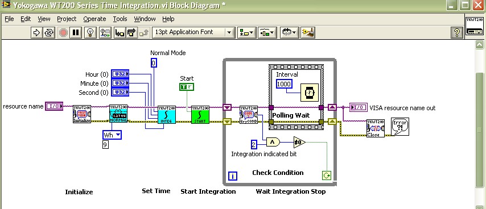This screenshot has width=486, height=209.
Task: Click the loop iteration terminal i
Action: click(x=233, y=176)
